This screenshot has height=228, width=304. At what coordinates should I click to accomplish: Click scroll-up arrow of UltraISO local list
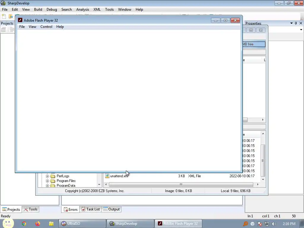263,134
